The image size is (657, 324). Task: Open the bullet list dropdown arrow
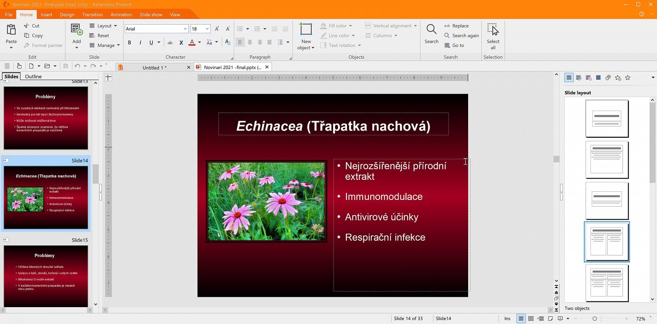tap(248, 29)
